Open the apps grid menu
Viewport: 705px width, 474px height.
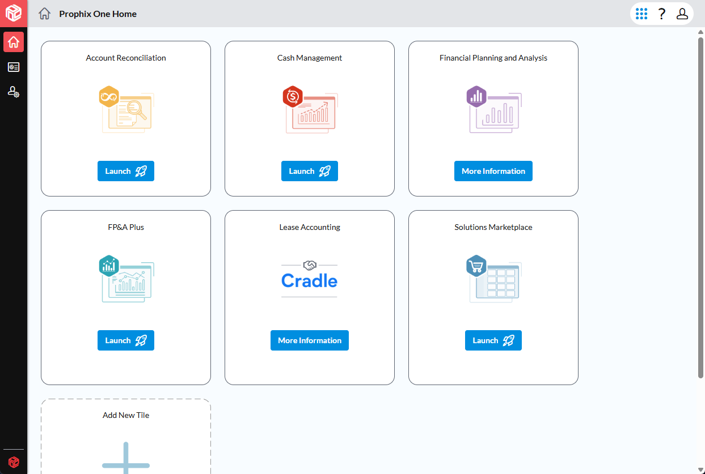(641, 14)
